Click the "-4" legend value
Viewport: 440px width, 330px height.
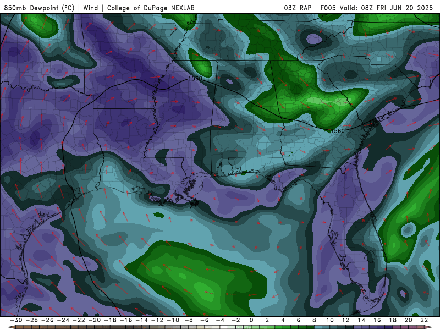(x=221, y=320)
